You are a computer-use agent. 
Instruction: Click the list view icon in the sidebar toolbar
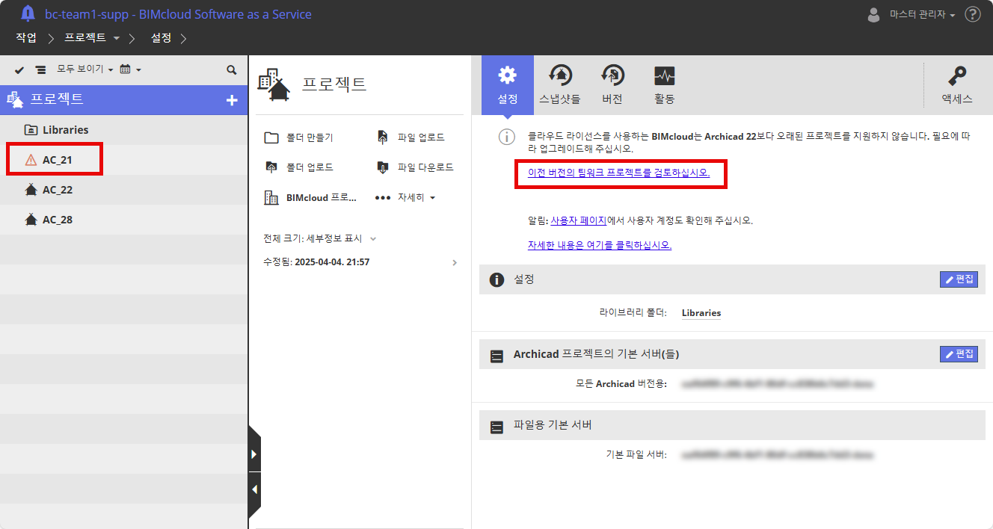tap(40, 69)
